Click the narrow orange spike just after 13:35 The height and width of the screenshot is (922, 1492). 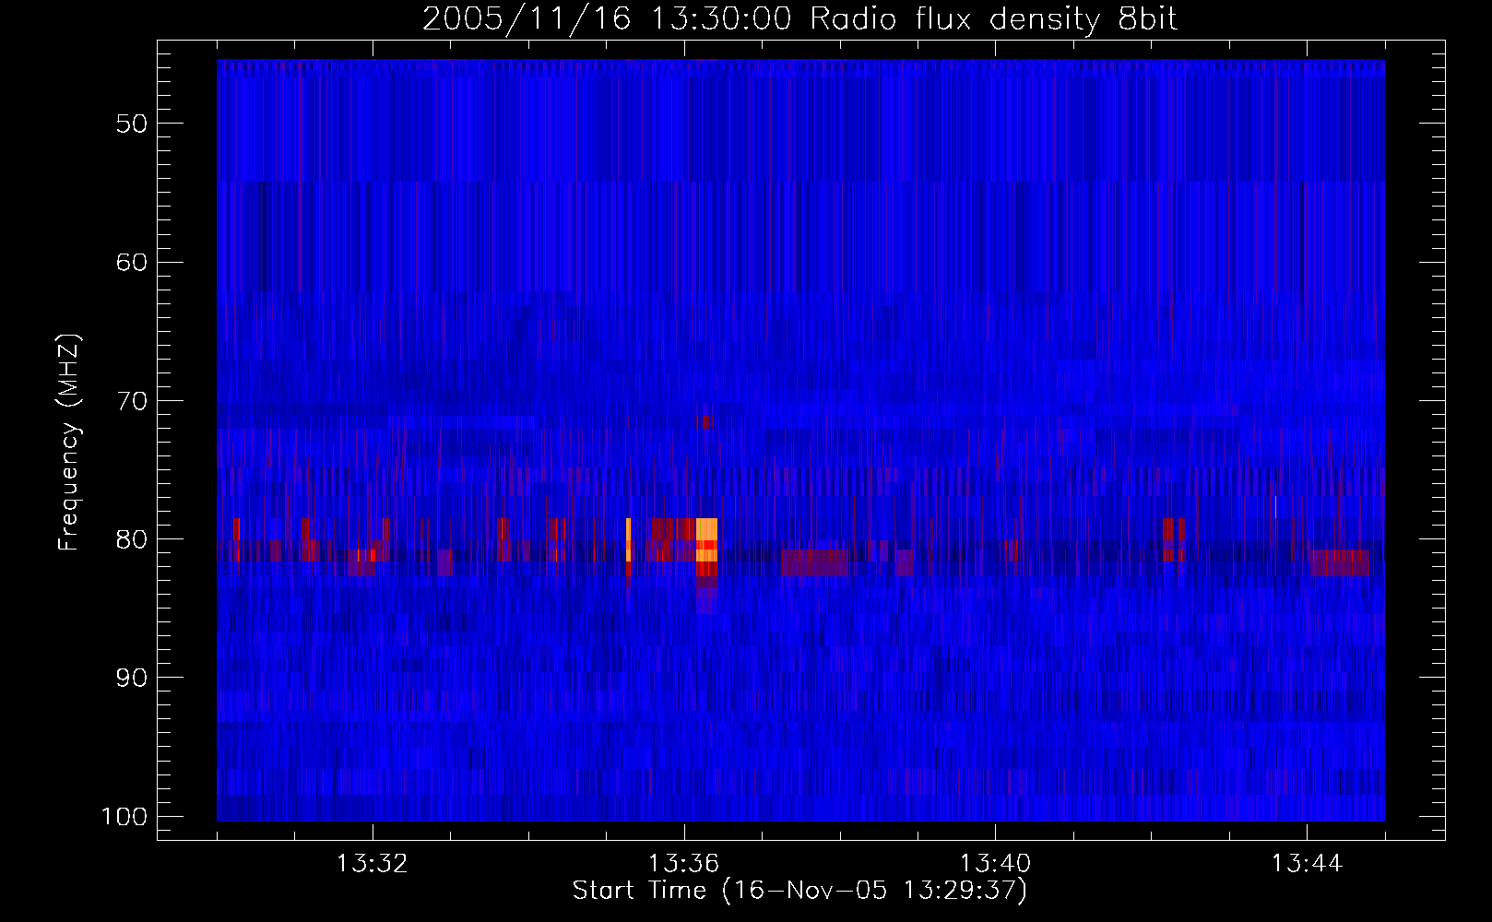pyautogui.click(x=629, y=540)
